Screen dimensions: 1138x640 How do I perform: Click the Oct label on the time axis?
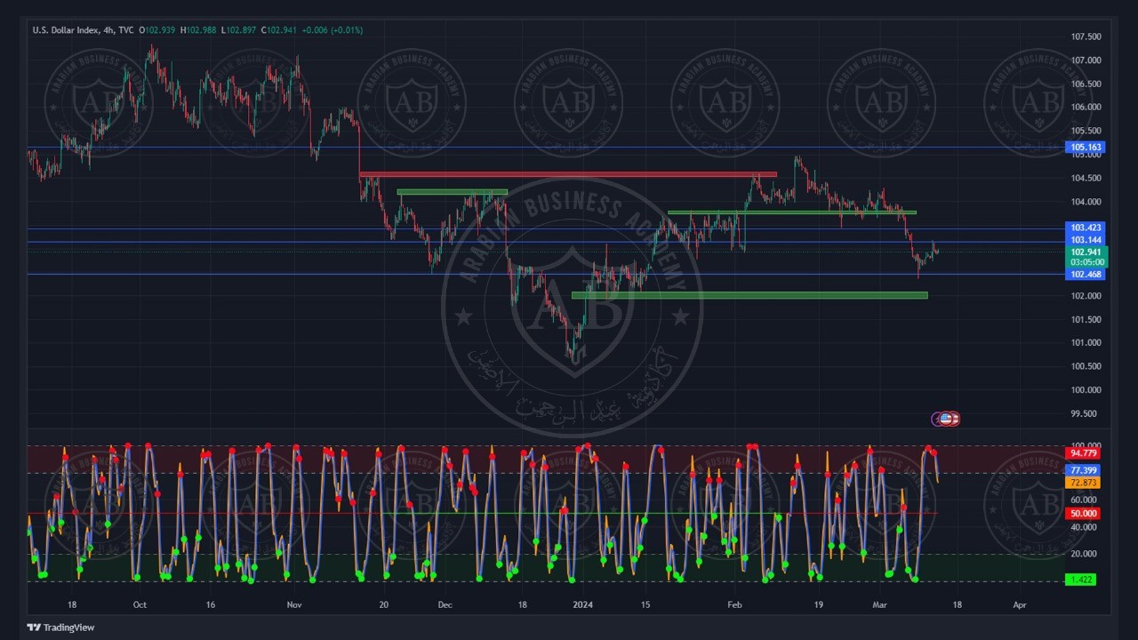pos(140,604)
